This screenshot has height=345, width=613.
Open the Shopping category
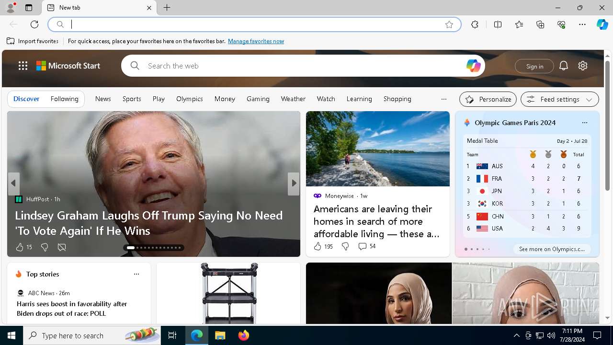coord(397,99)
